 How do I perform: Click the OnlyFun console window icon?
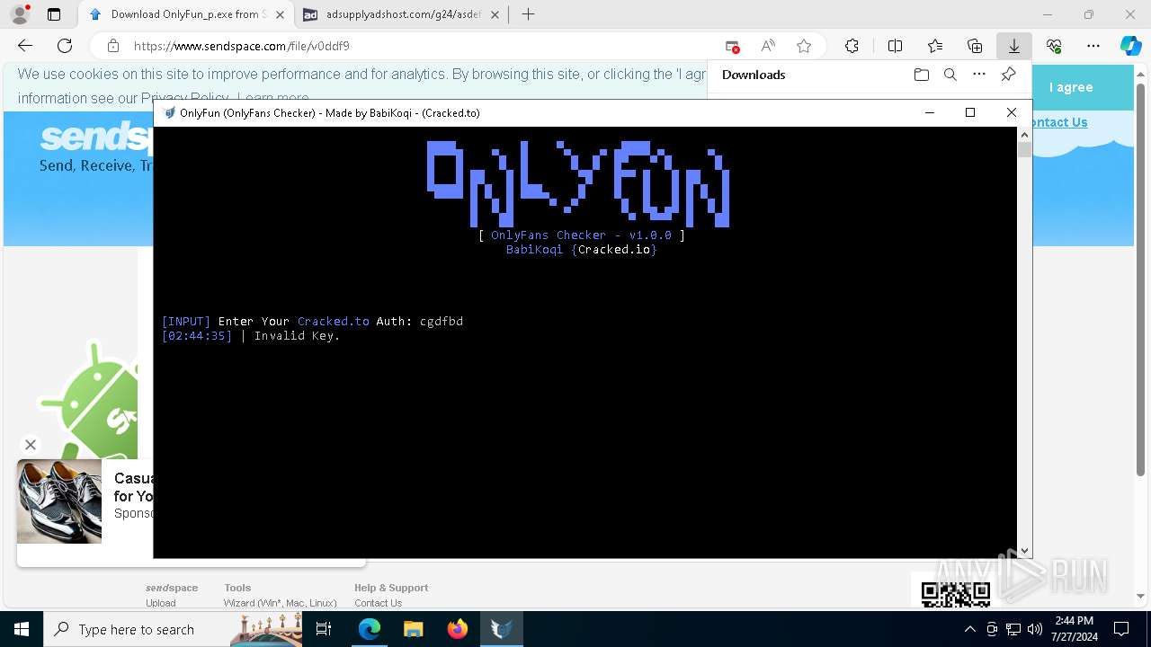click(169, 113)
